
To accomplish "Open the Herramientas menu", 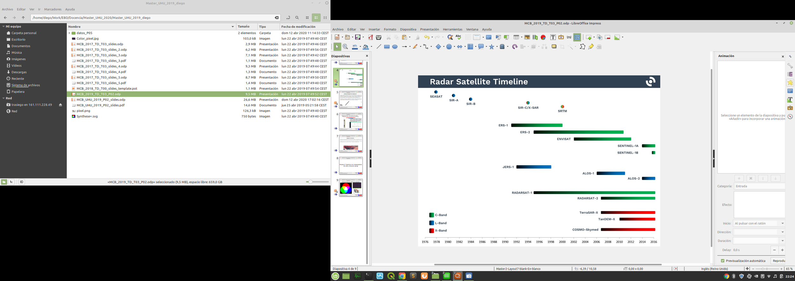I will coord(453,29).
